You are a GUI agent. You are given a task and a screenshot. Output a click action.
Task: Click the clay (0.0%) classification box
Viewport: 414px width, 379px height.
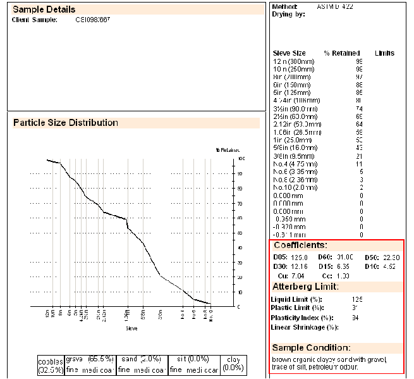coord(233,364)
